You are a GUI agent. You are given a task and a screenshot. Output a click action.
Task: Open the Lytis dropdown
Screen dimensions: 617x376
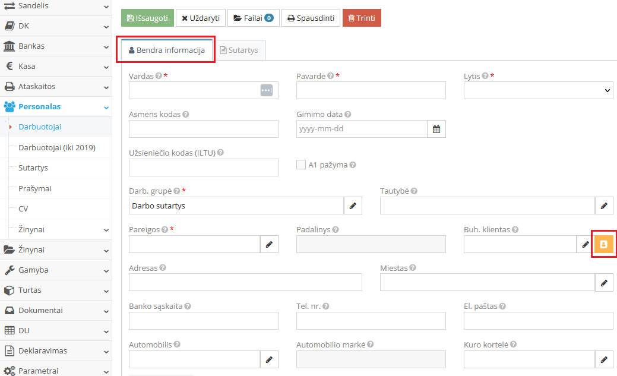point(538,90)
